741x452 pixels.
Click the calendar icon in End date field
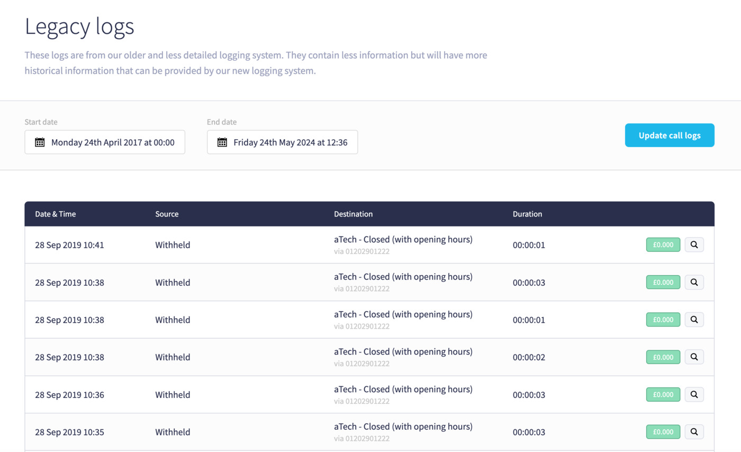click(222, 142)
